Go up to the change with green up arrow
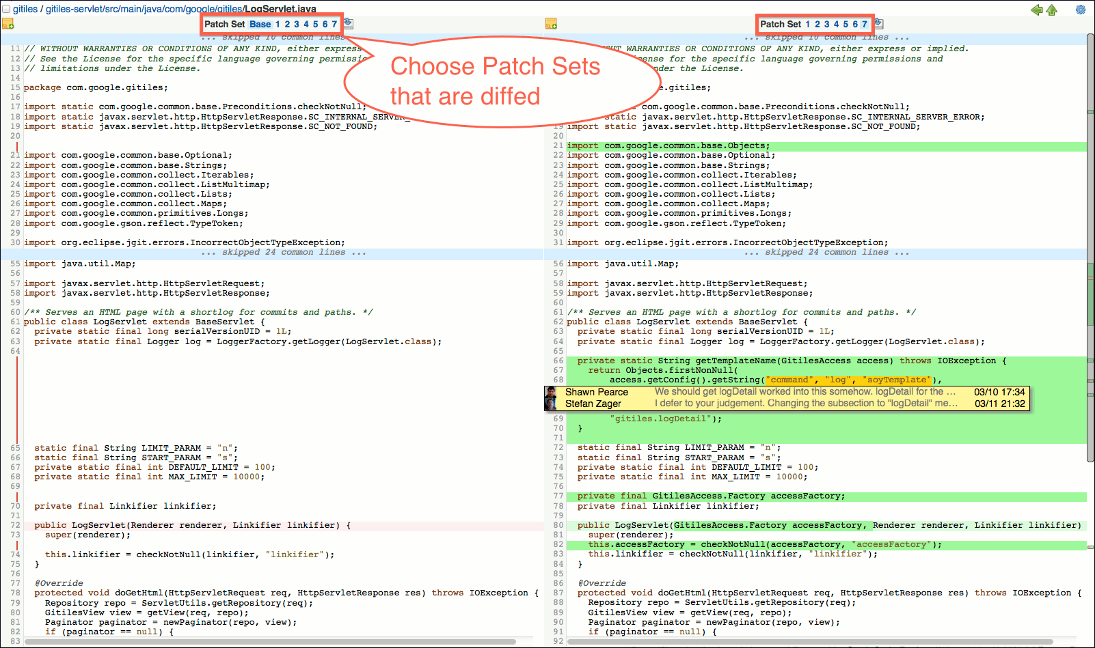Screen dimensions: 1095x648 [x=1051, y=10]
